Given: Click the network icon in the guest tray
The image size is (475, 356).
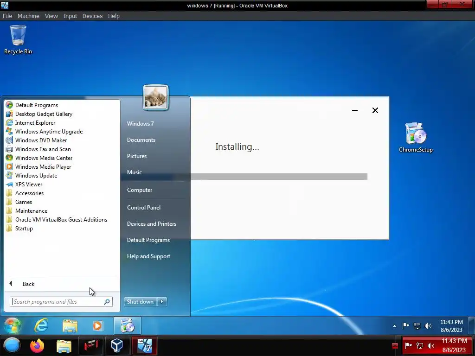Looking at the screenshot, I should point(417,326).
